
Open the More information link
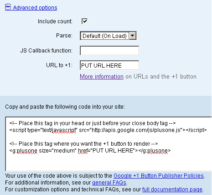click(x=102, y=76)
